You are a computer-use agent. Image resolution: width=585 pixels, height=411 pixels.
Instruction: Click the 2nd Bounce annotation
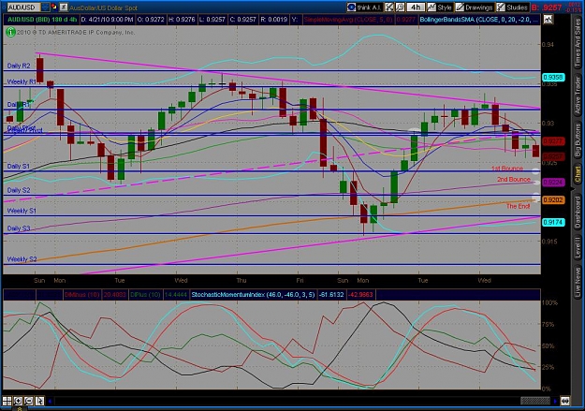click(513, 180)
